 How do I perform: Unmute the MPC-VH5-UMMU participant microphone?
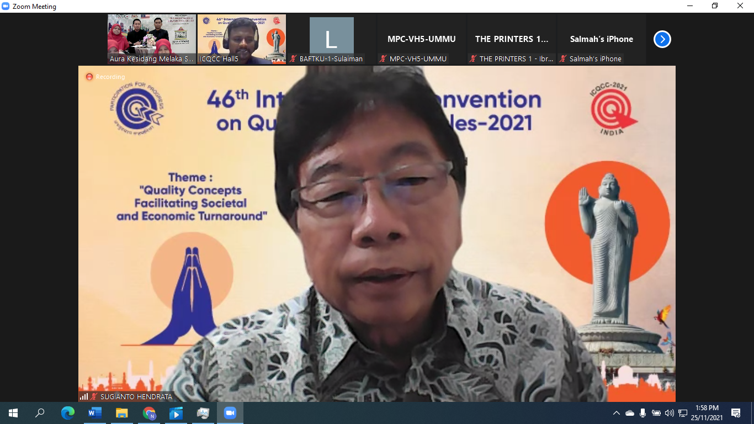[382, 59]
